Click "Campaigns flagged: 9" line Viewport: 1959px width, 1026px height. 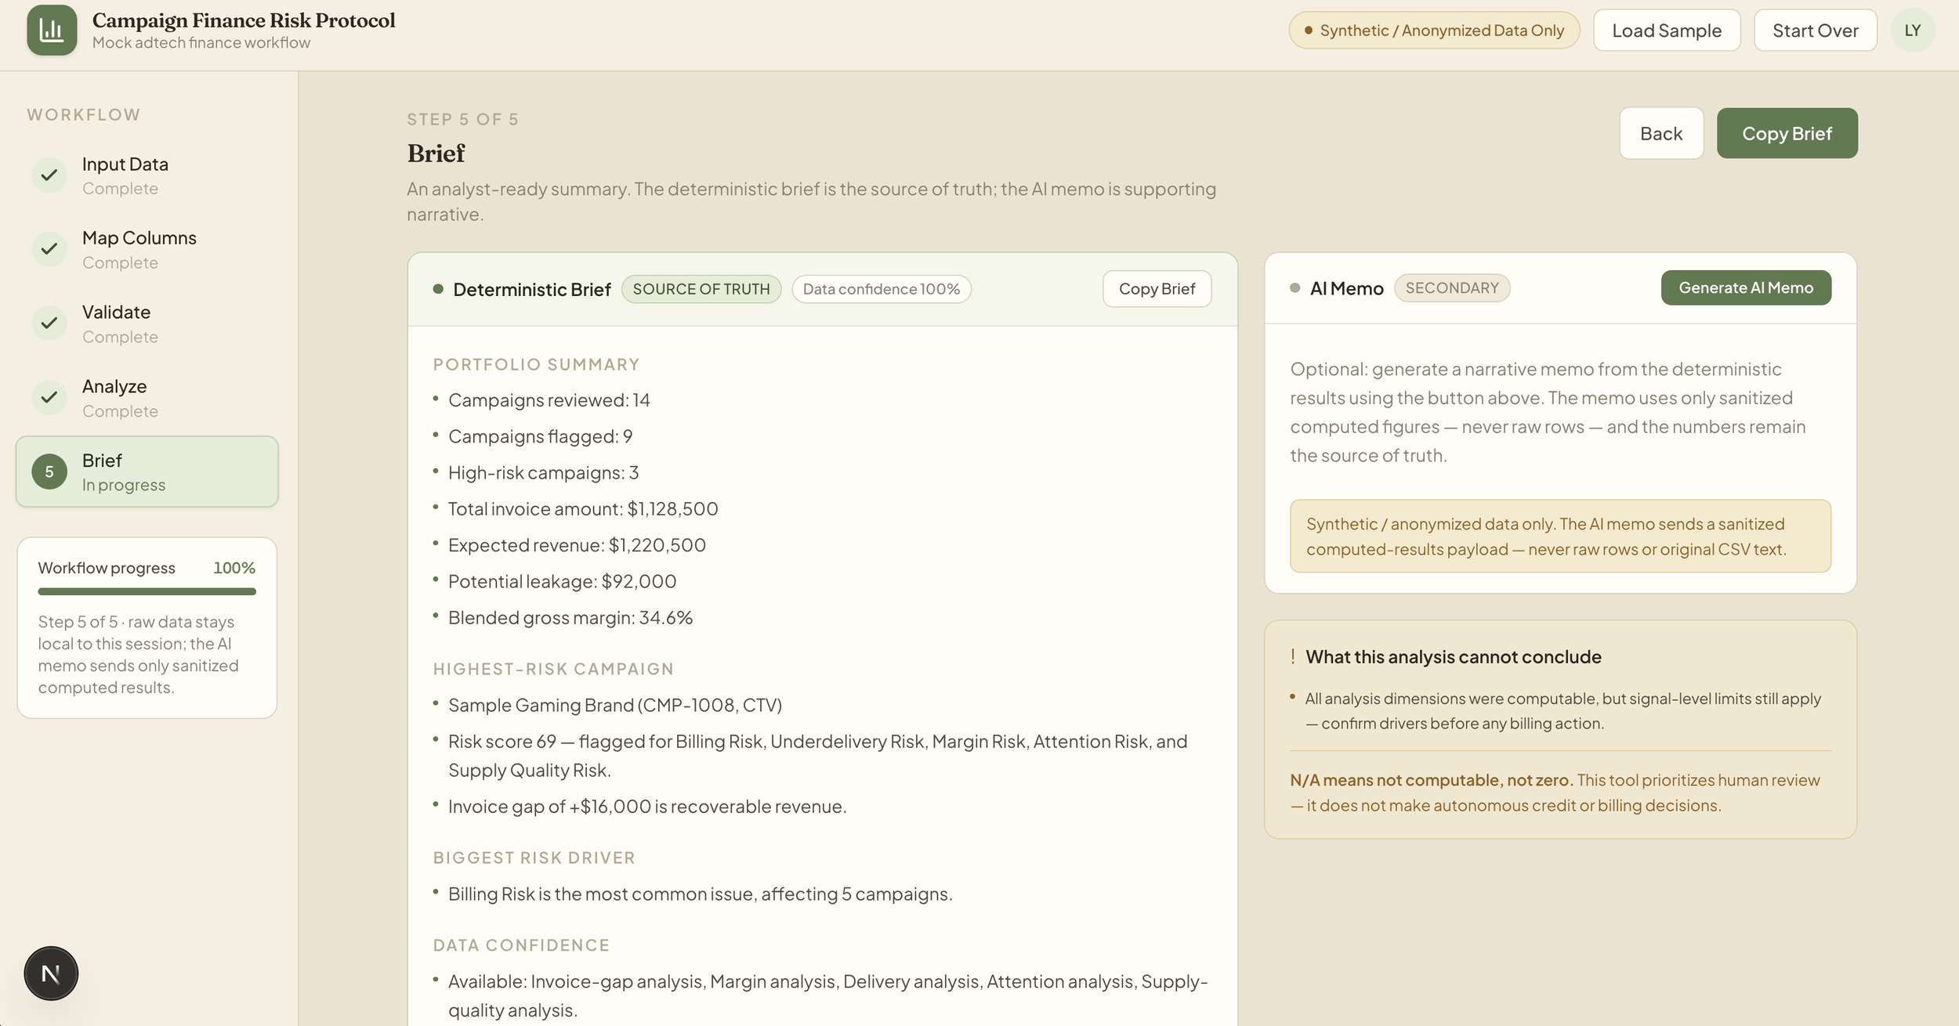[x=540, y=436]
